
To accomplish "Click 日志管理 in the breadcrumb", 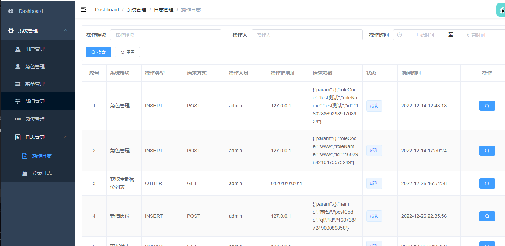I will click(164, 10).
